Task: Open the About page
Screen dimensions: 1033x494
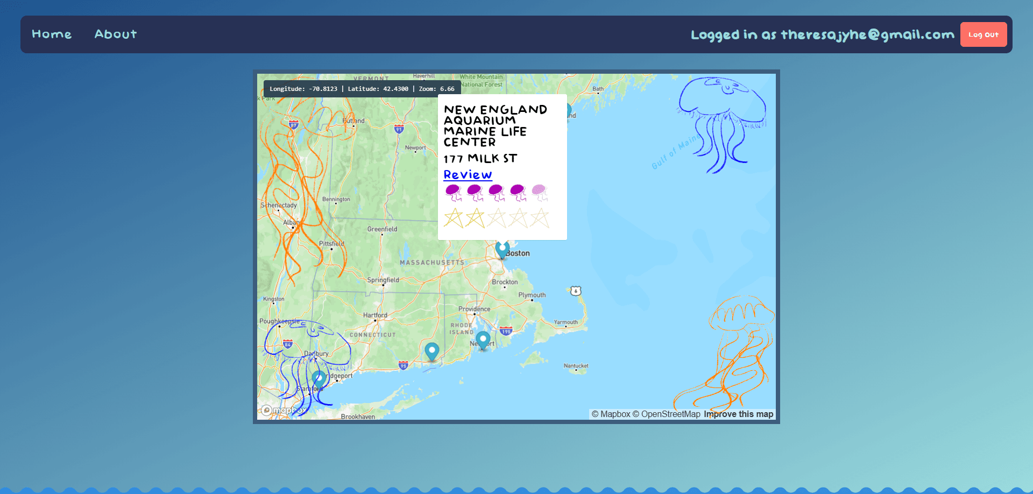Action: point(116,34)
